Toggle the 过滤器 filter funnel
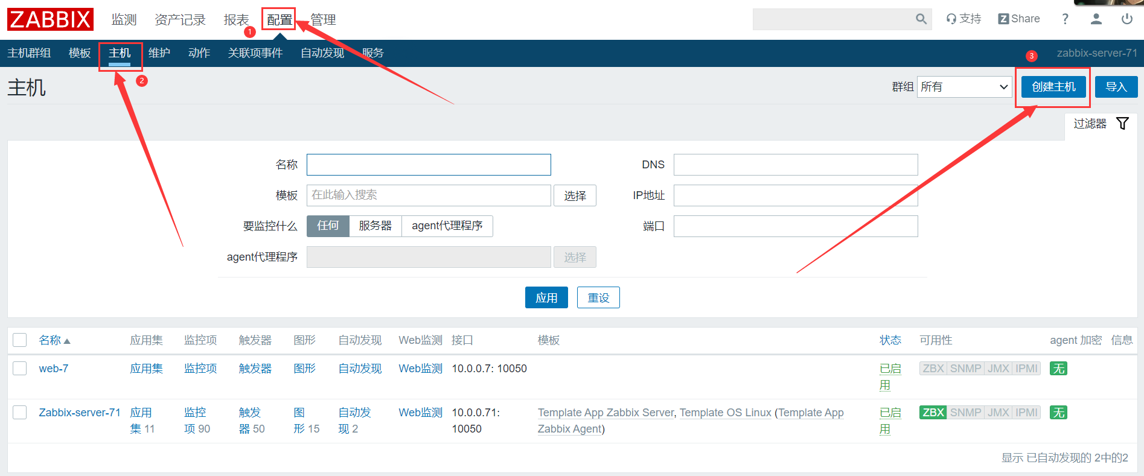 (x=1123, y=124)
